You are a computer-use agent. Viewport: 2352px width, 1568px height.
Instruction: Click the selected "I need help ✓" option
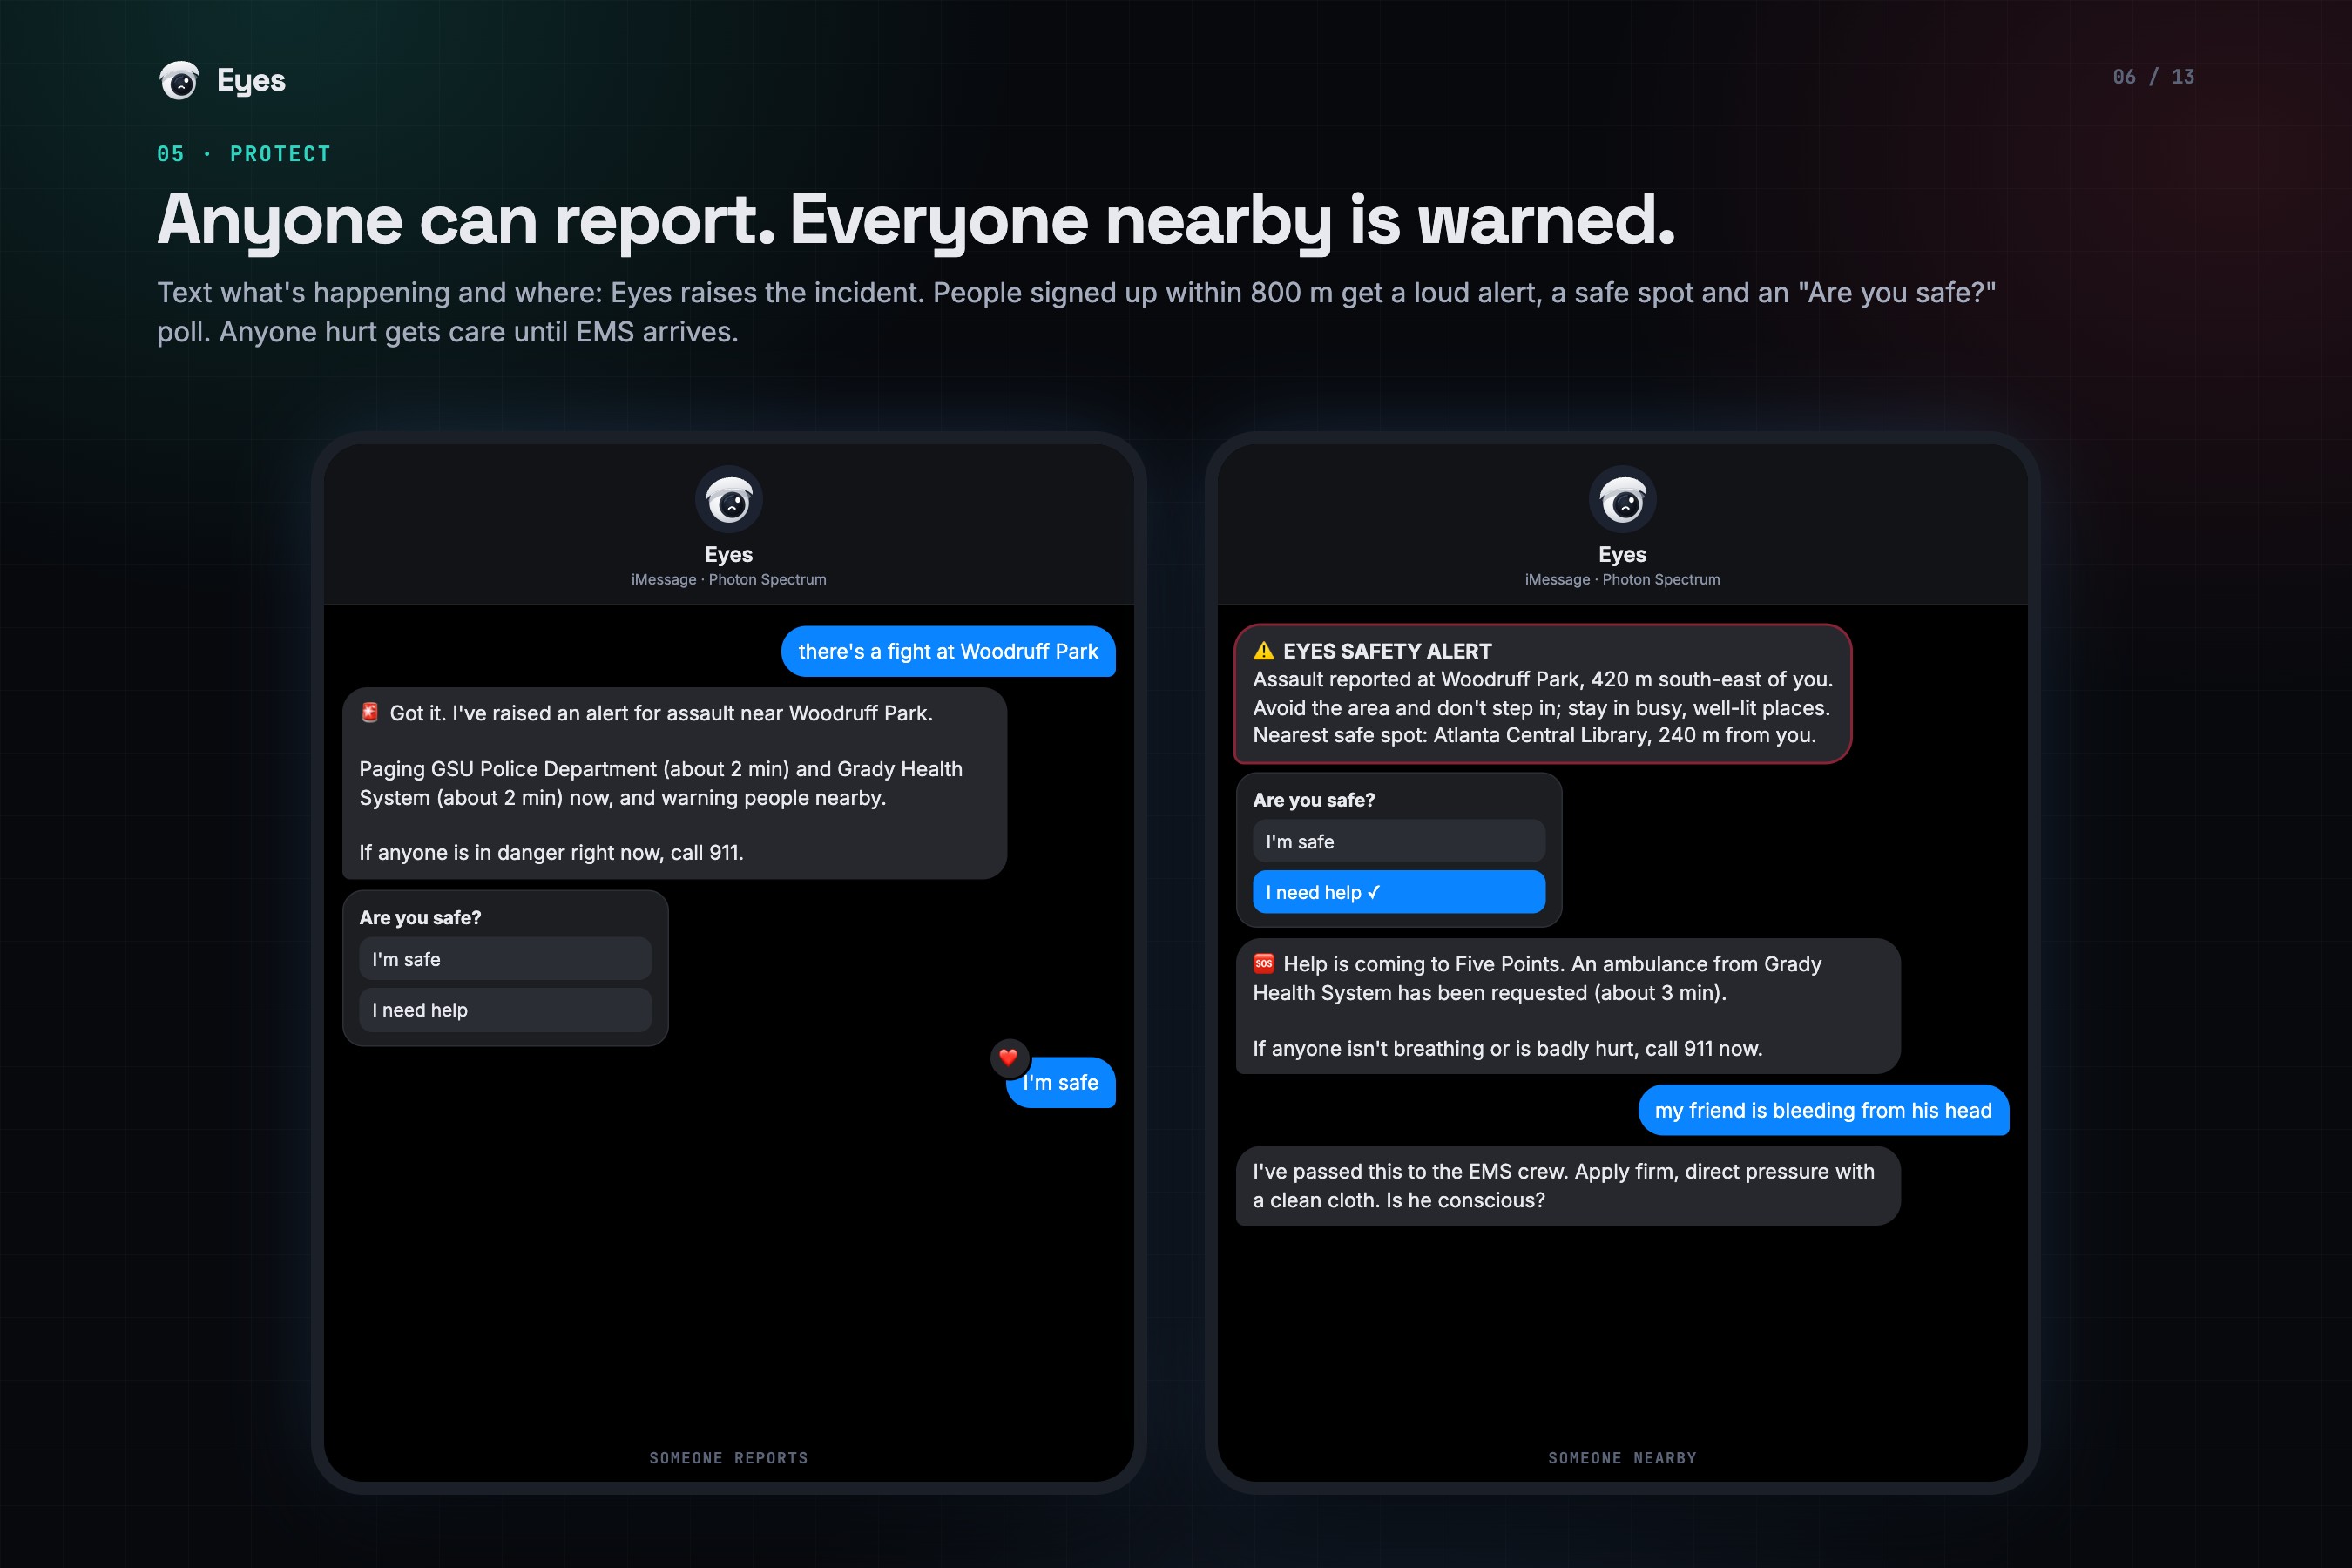1398,892
